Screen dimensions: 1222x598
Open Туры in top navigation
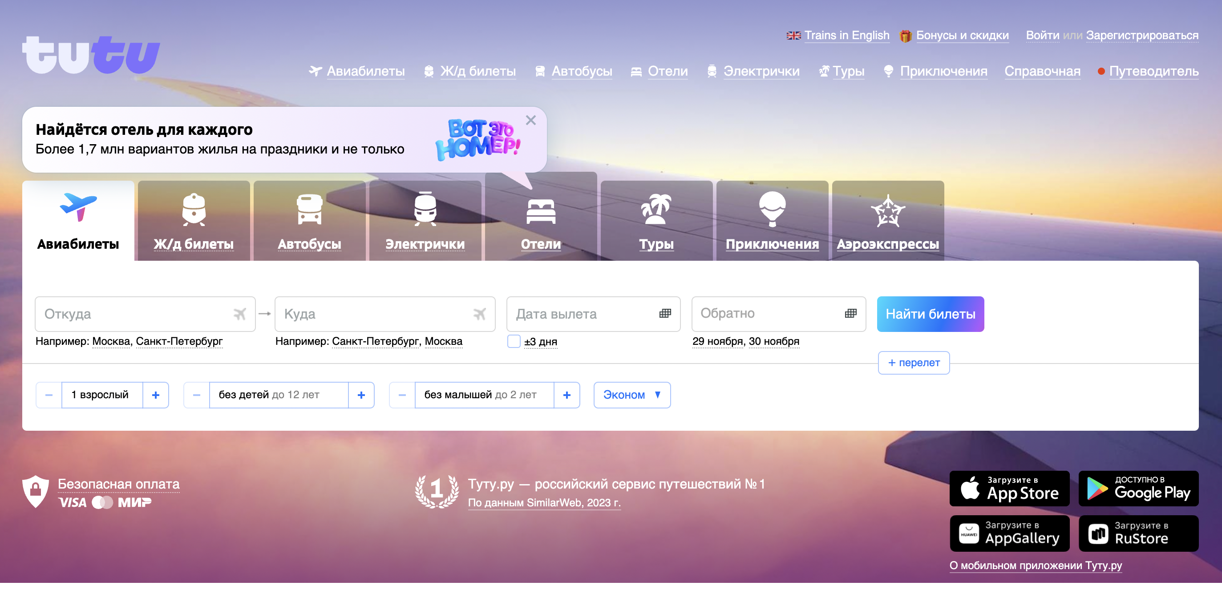coord(848,71)
